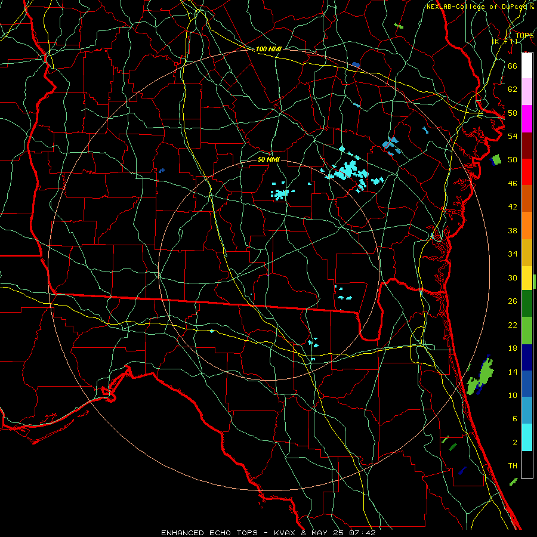Click the "54" legend value

coord(513,136)
